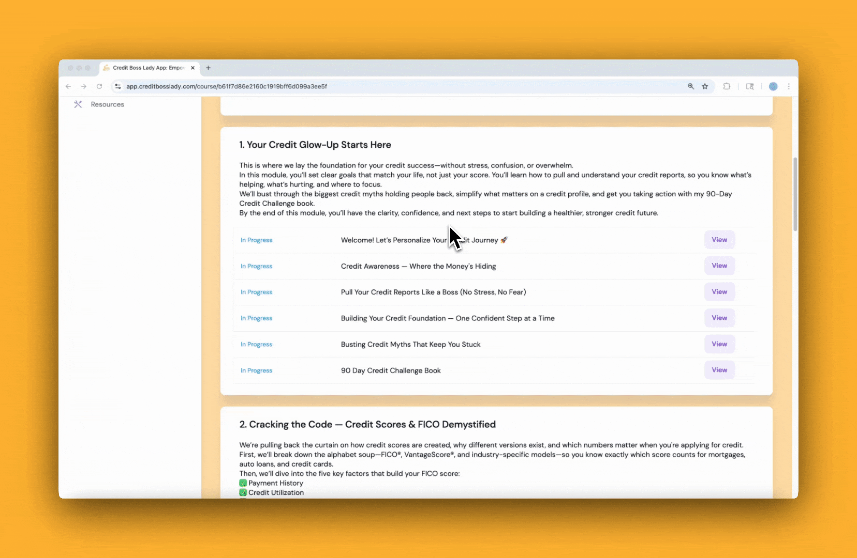Bookmark this page using the star icon
This screenshot has height=558, width=857.
(x=704, y=86)
